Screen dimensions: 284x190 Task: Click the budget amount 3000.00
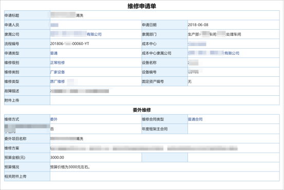tap(57, 158)
